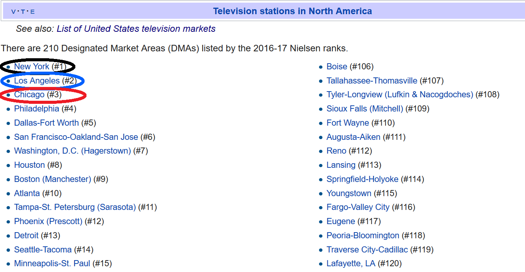Open the Fort Wayne market link
525x272 pixels.
pos(348,123)
